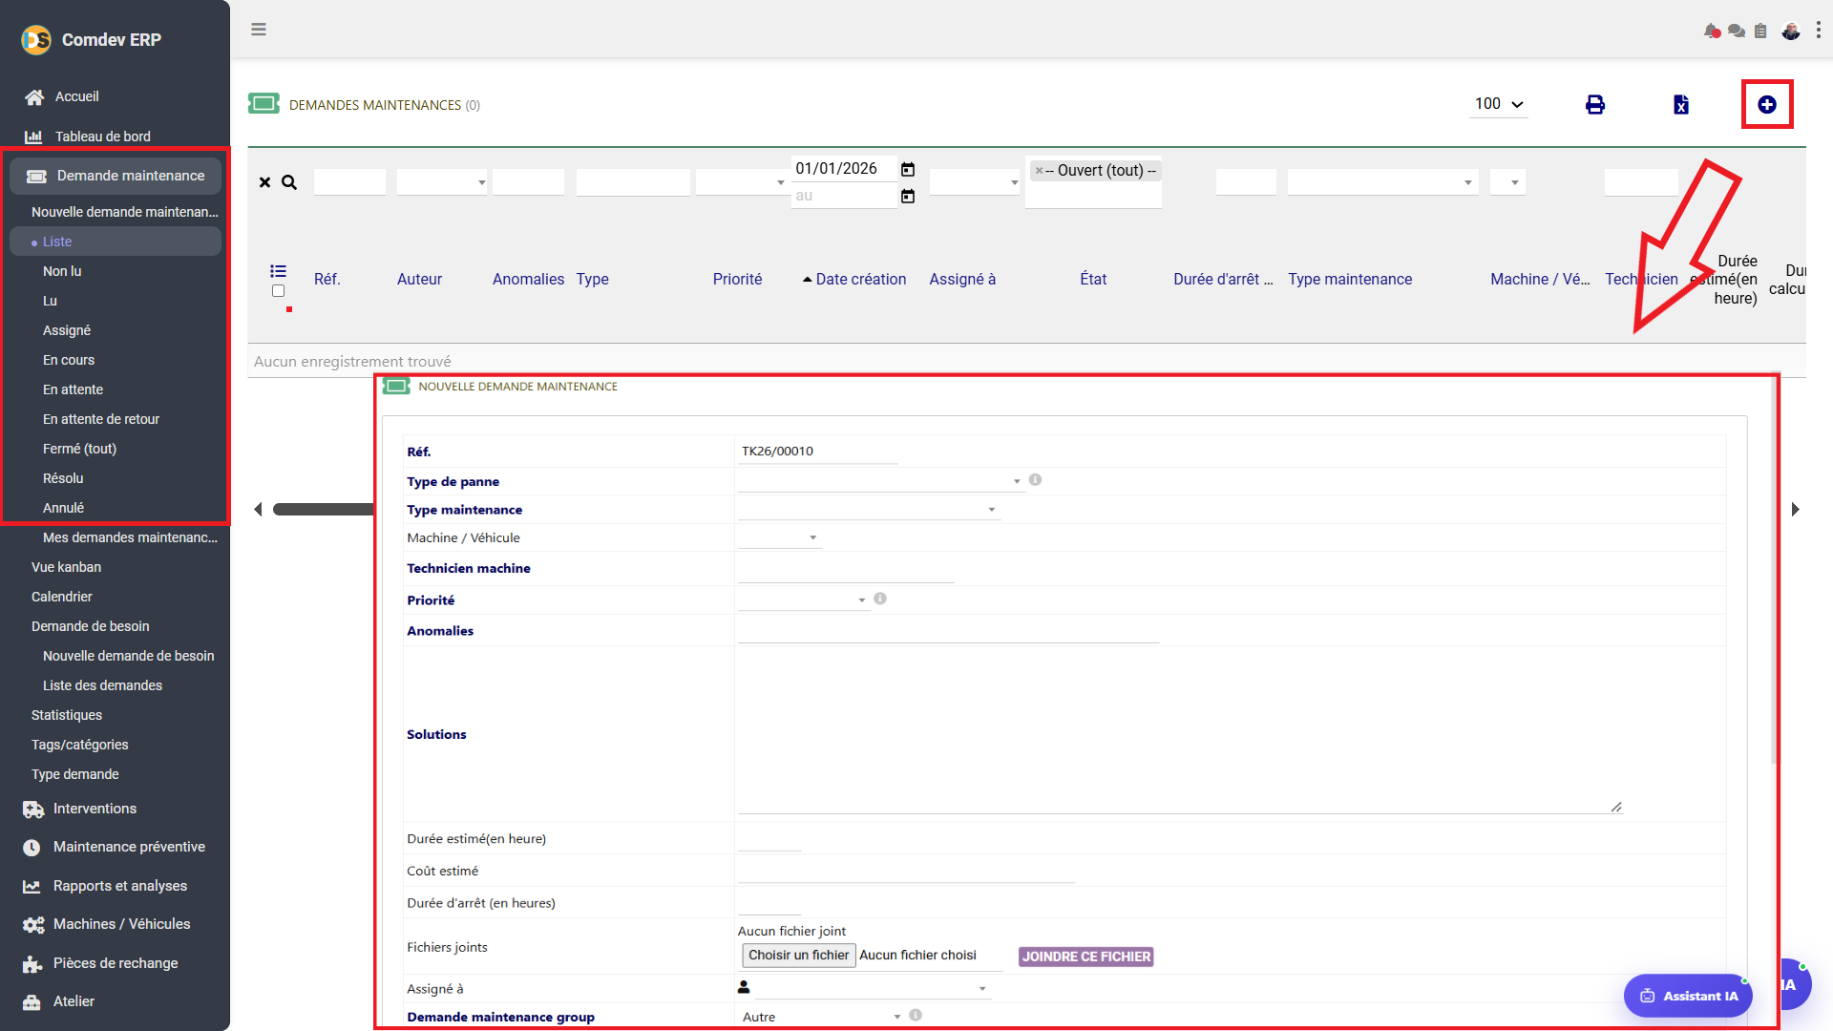Open the 100 rows-per-page dropdown
Screen dimensions: 1833x1031
click(1499, 104)
